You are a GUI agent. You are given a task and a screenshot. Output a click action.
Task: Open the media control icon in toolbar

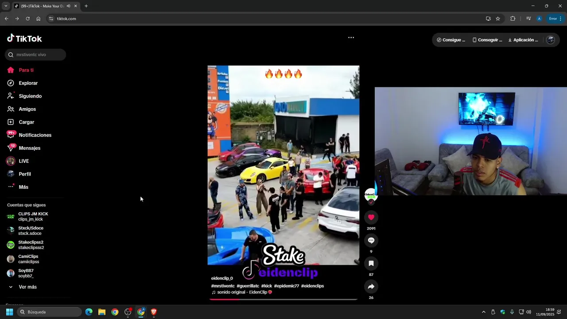528,19
